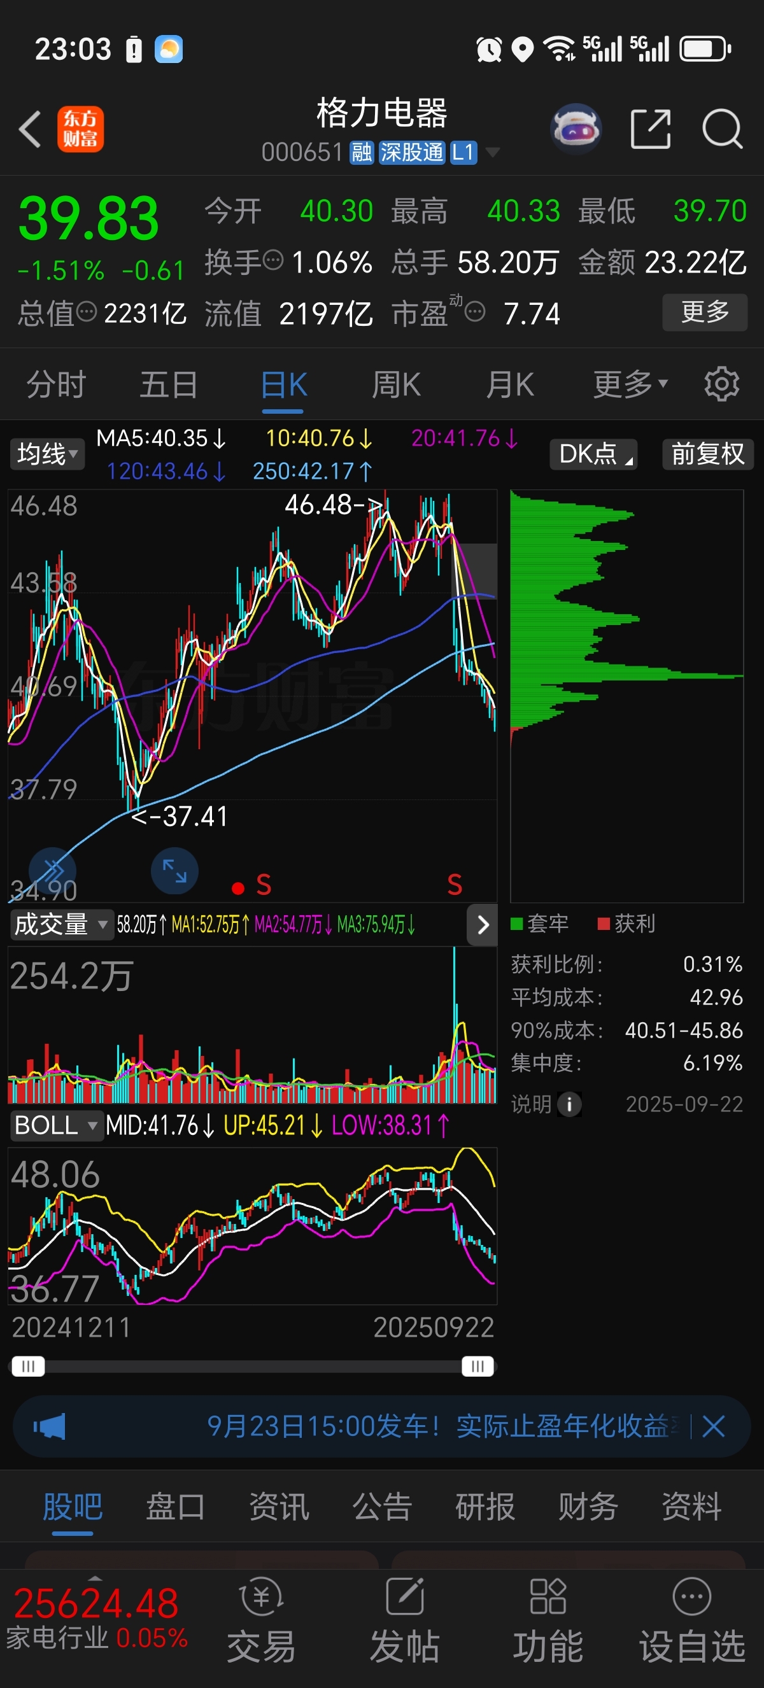Tap the MA5:40.35 moving average label
Screen dimensions: 764x1688
161,438
